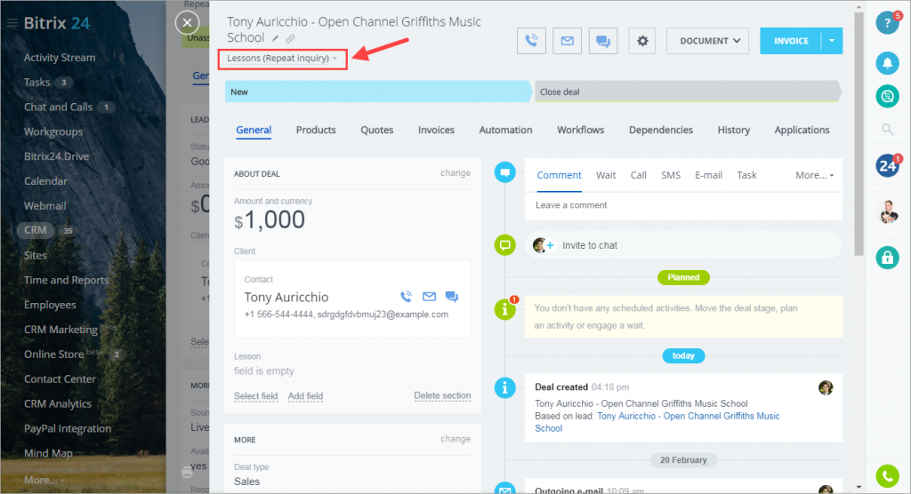Click the green lock icon in right bar
This screenshot has height=494, width=911.
pos(887,258)
